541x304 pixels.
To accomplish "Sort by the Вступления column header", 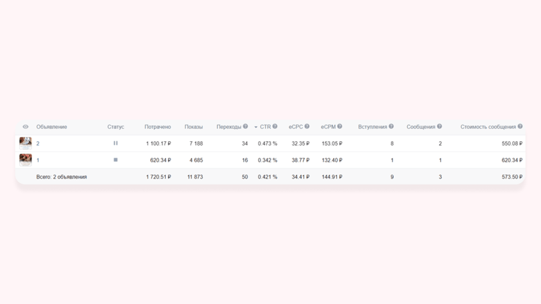I will pos(373,127).
